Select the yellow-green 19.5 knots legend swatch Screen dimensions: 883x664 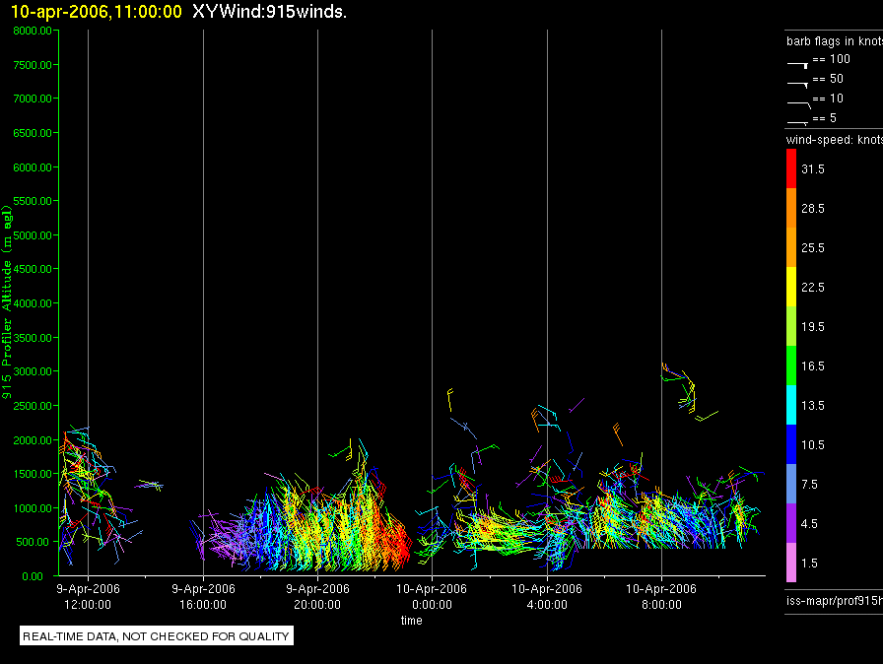coord(791,326)
